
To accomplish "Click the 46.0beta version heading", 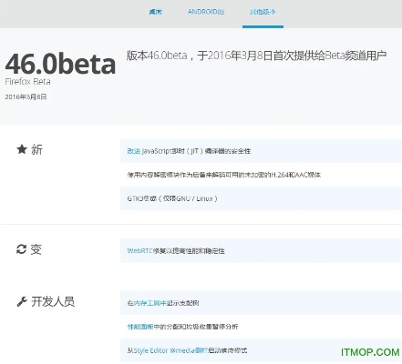I will 60,64.
